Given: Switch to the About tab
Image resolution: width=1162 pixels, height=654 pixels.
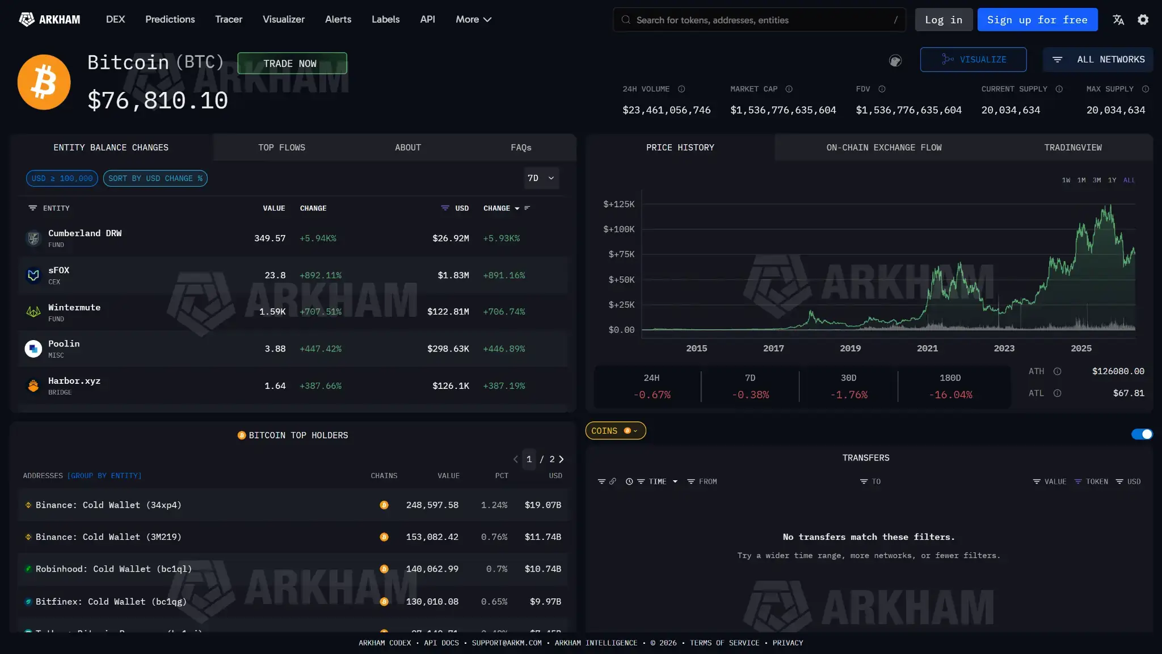Looking at the screenshot, I should tap(408, 148).
